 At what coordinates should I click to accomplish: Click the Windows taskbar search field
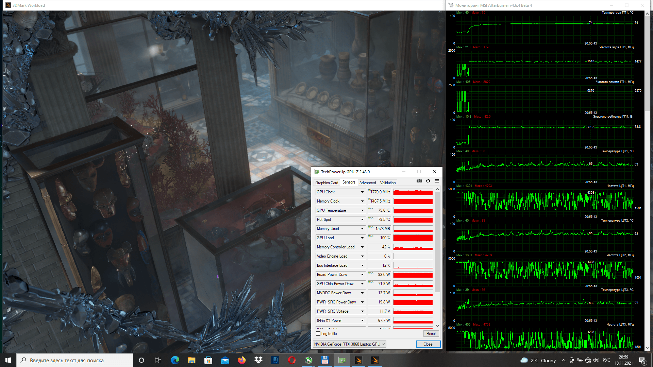tap(75, 360)
